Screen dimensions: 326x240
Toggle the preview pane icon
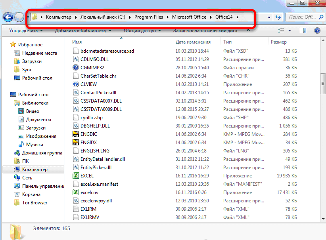(303, 30)
